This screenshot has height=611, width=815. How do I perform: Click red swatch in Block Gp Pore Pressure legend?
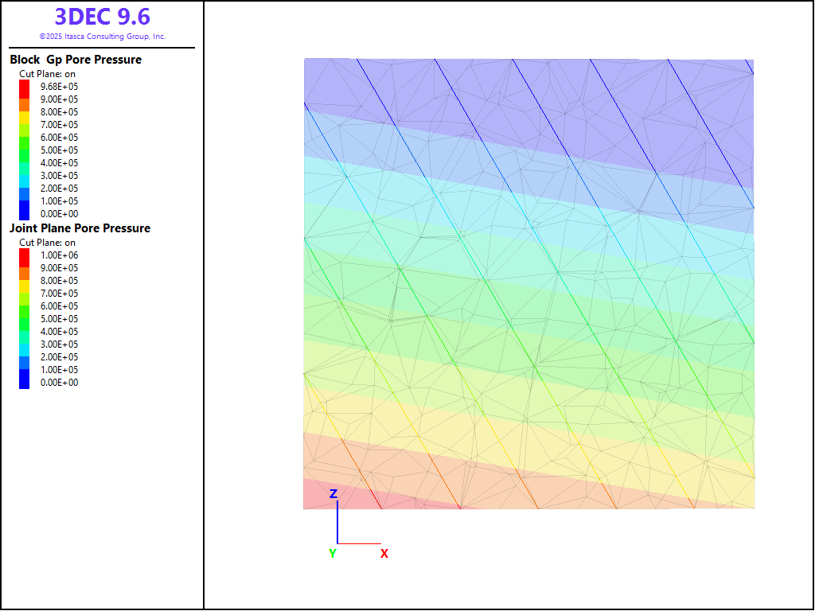[x=24, y=87]
